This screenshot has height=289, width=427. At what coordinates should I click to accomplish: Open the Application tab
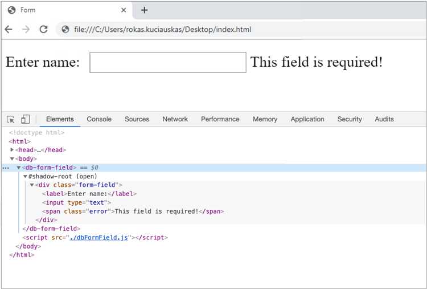tap(307, 119)
